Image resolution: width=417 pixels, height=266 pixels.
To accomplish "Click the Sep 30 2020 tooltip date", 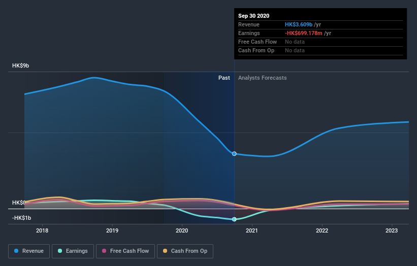I will click(254, 16).
